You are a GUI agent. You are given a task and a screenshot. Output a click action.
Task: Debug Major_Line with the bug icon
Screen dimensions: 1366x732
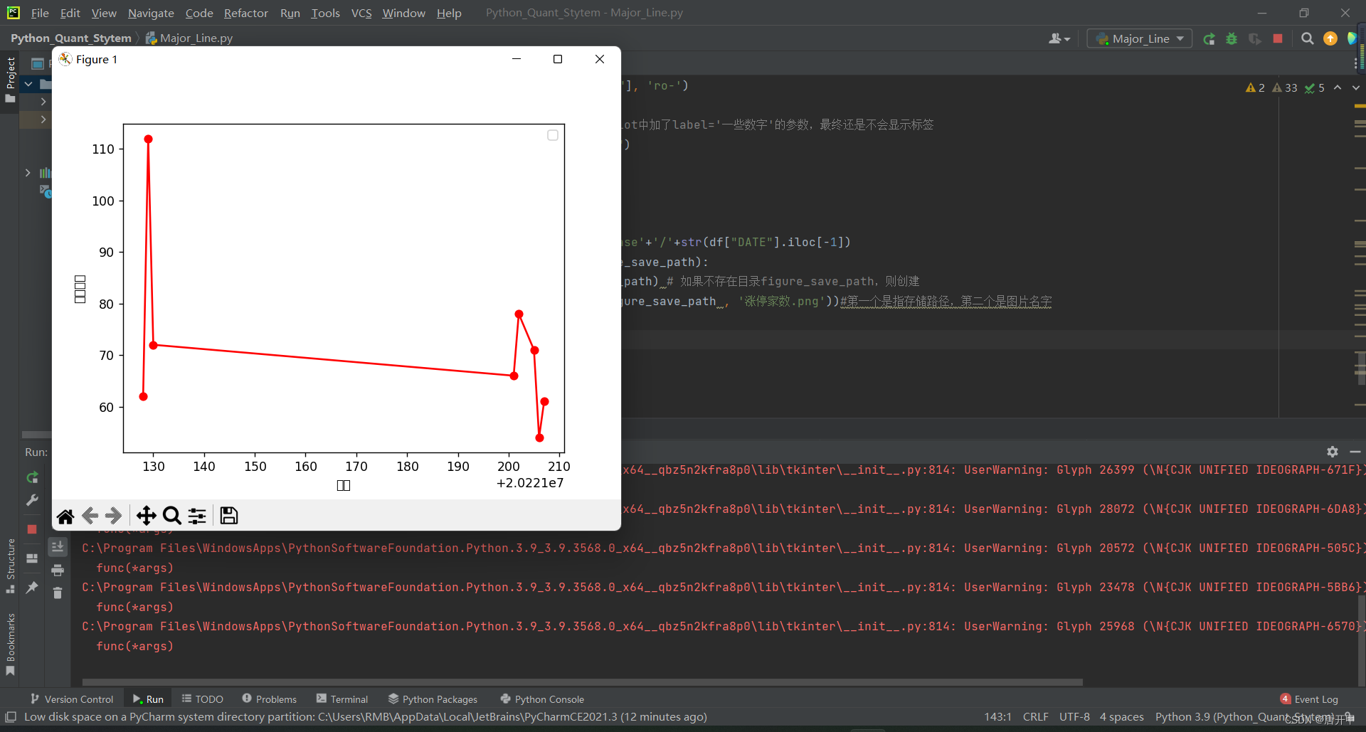pos(1232,38)
